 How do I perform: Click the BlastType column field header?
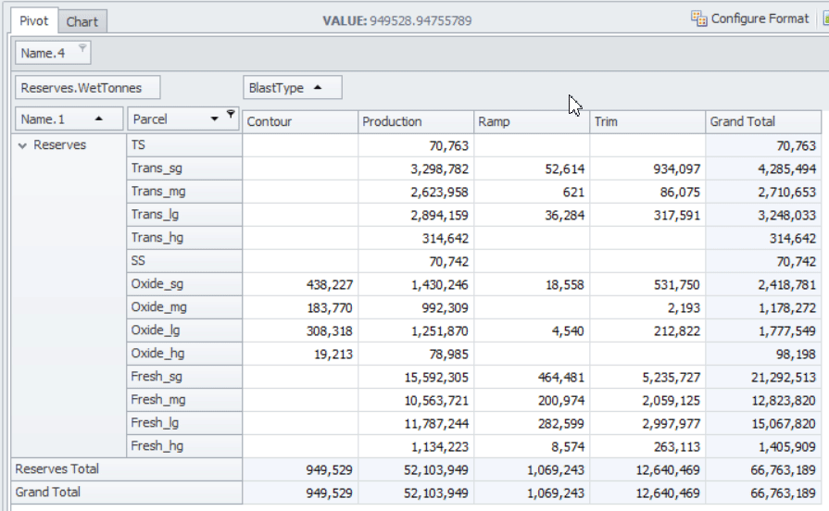(x=277, y=88)
